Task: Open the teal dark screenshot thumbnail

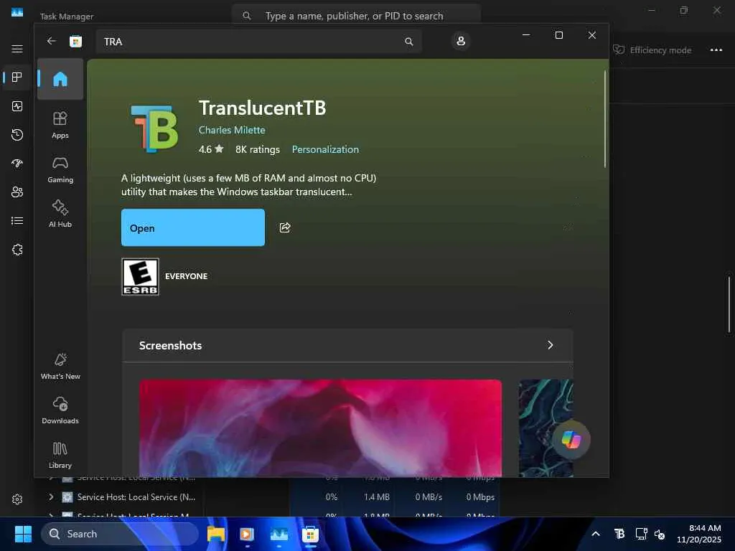Action: [546, 428]
